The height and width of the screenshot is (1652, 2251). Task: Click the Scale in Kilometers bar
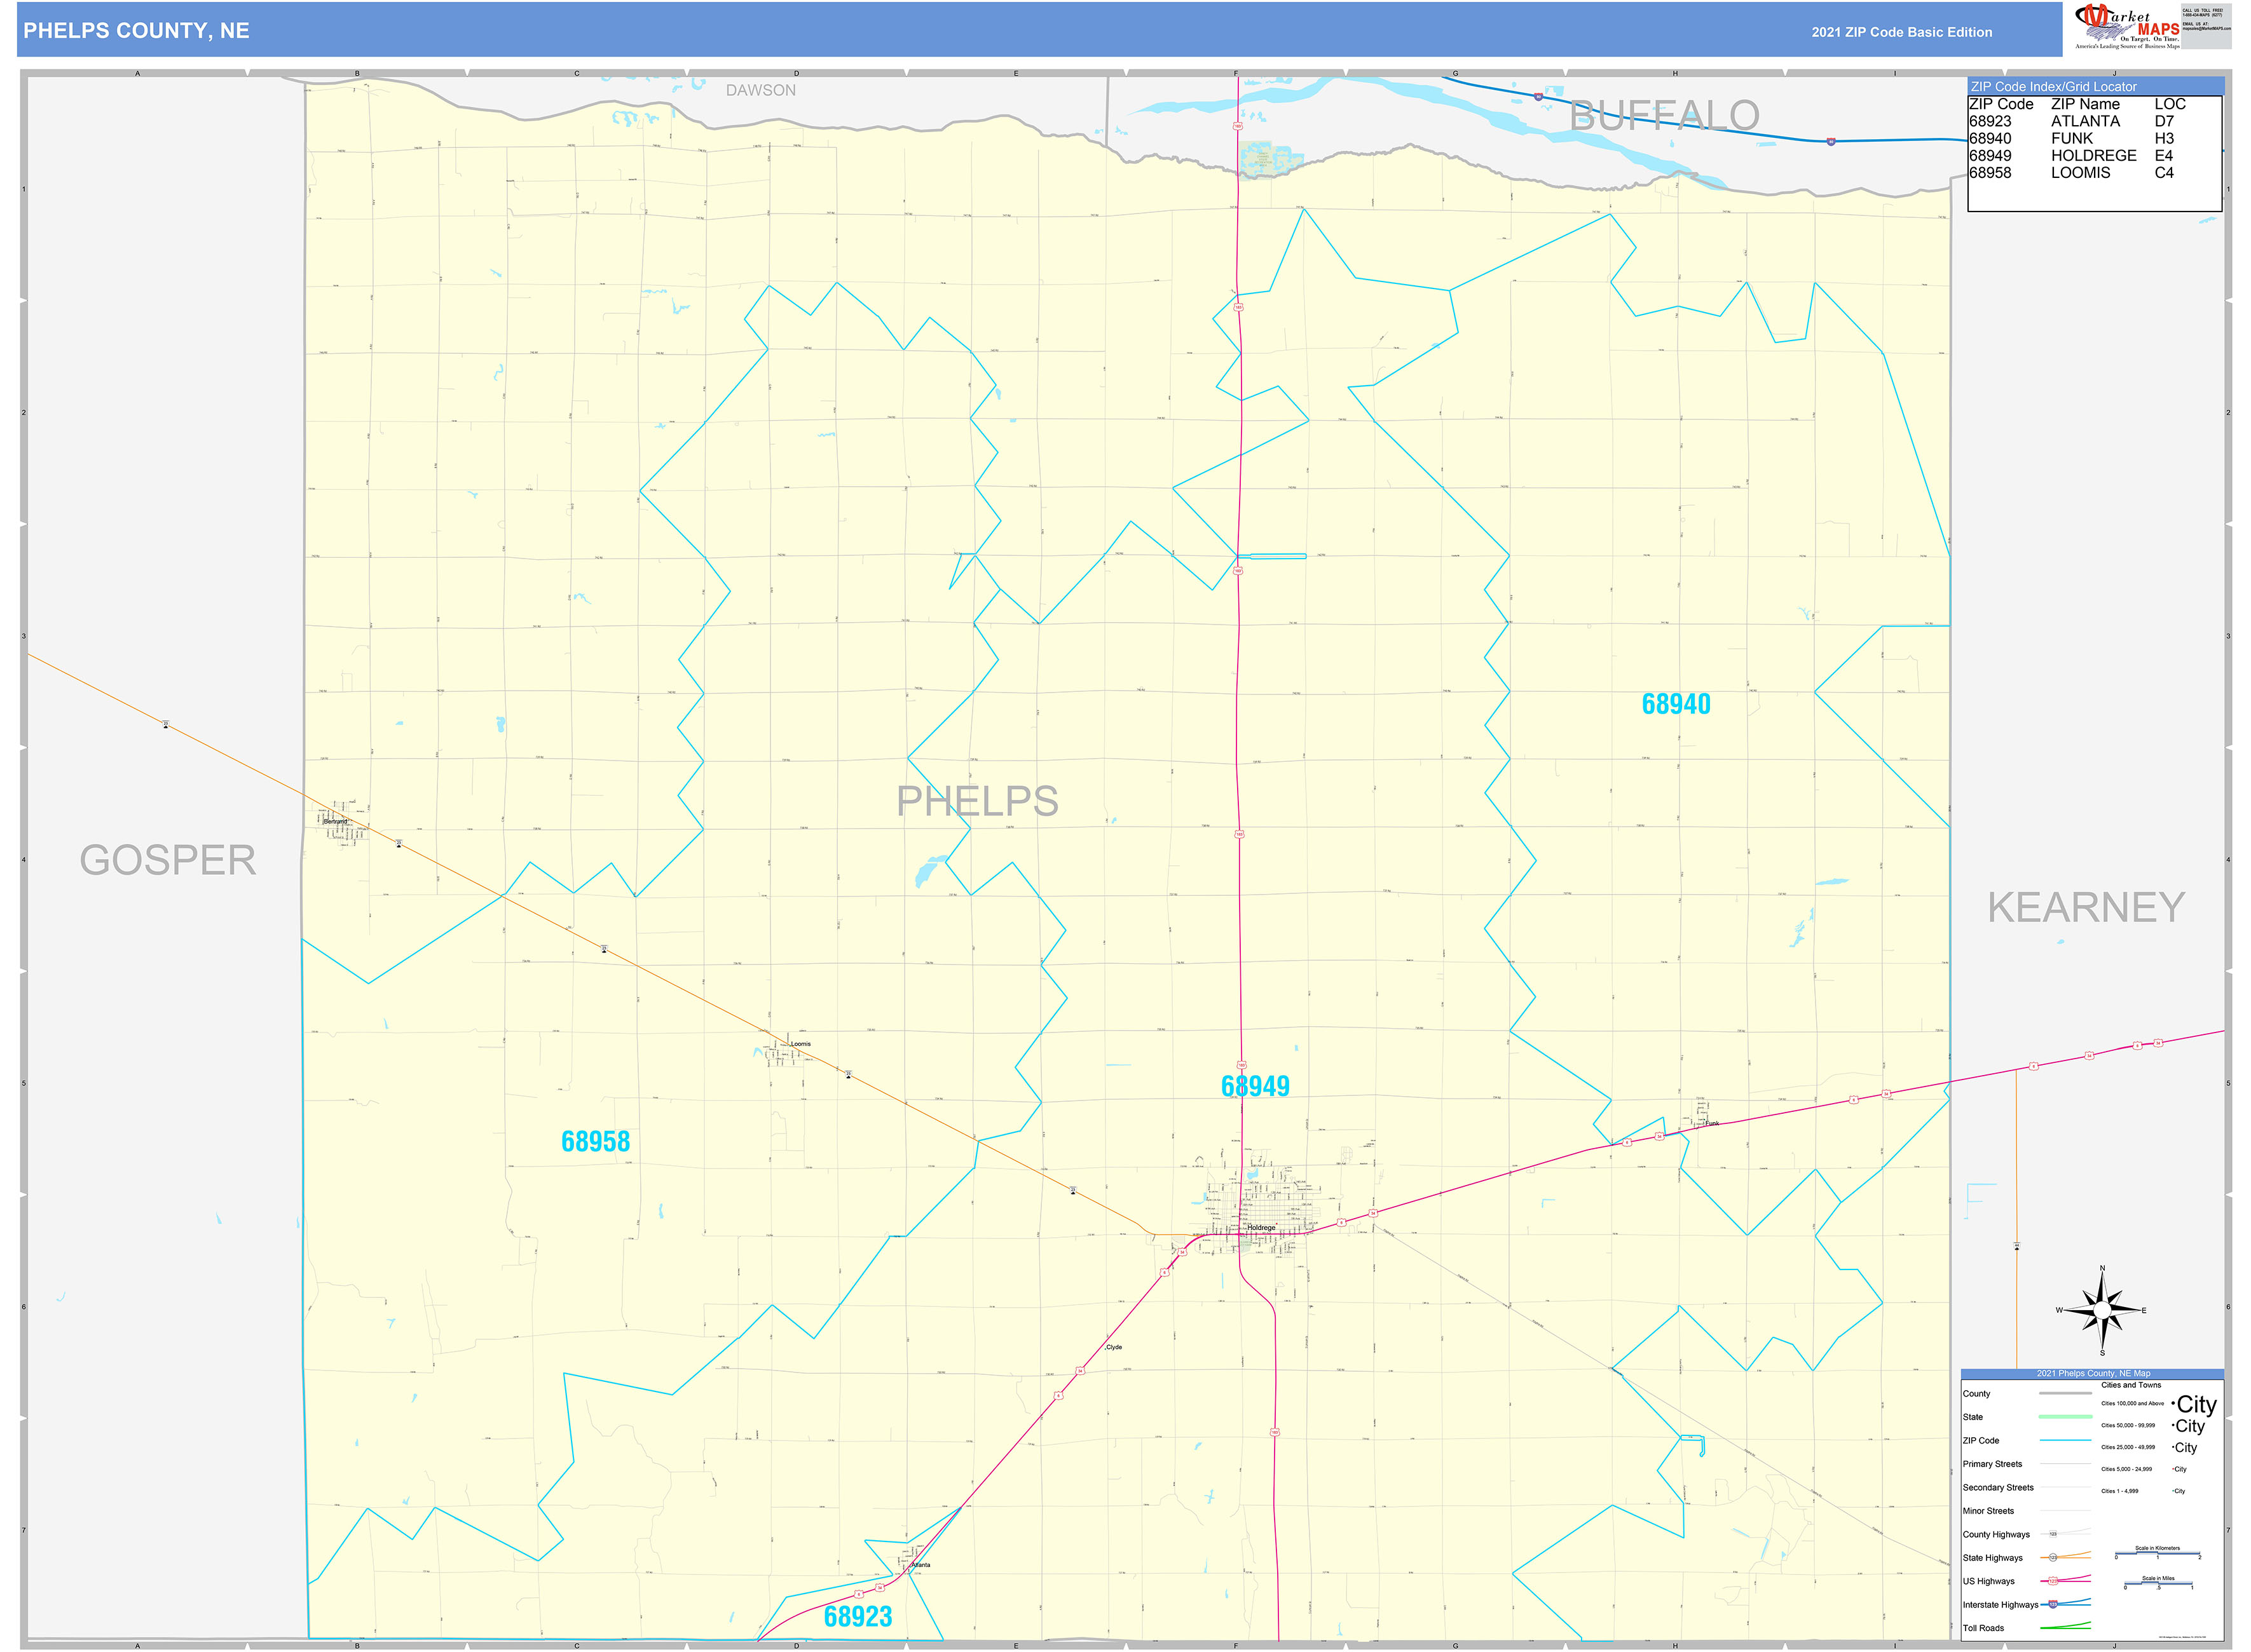coord(2158,1553)
